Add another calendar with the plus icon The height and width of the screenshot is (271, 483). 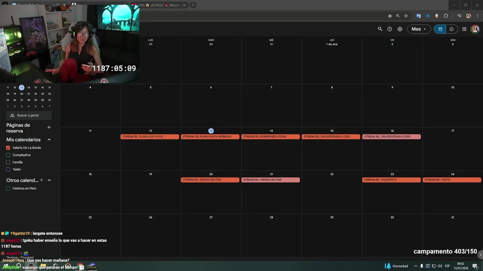coord(42,180)
